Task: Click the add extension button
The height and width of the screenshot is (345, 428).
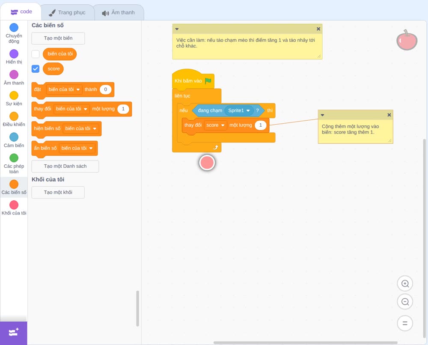Action: 14,333
